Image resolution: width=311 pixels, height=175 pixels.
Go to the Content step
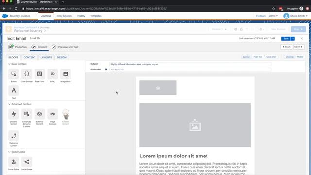(x=39, y=47)
